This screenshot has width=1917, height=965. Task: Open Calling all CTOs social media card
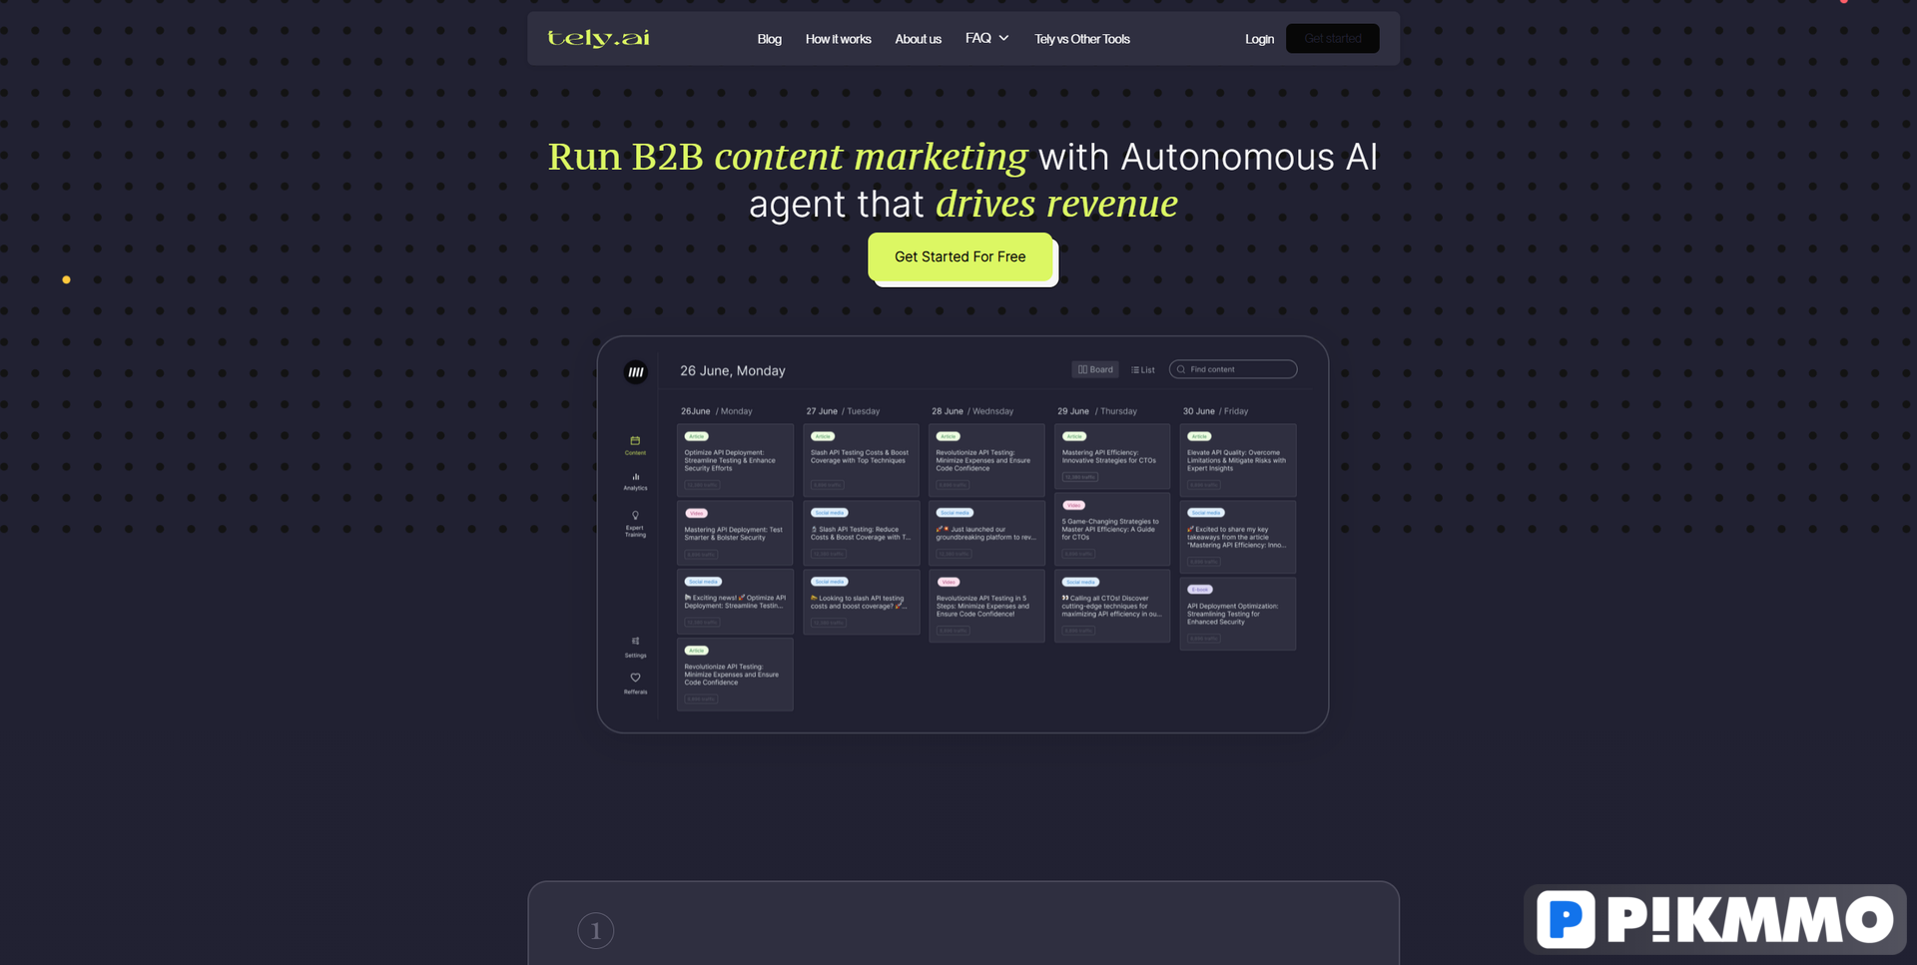click(1112, 606)
